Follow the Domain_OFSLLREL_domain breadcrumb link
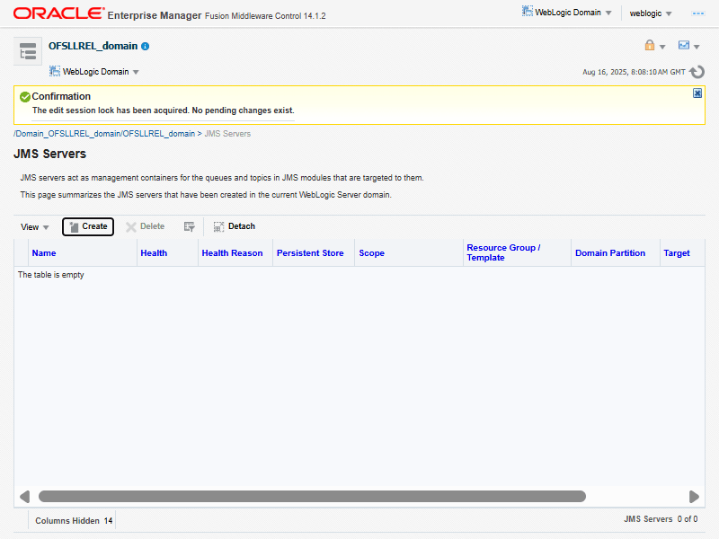This screenshot has height=539, width=719. pyautogui.click(x=104, y=133)
